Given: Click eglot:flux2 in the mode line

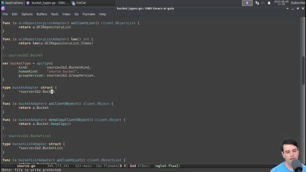Looking at the screenshot, I should click(x=167, y=166).
